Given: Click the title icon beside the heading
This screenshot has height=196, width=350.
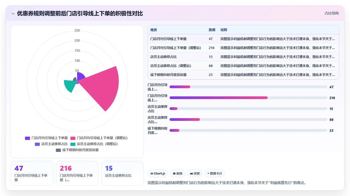Looking at the screenshot, I should click(x=13, y=14).
